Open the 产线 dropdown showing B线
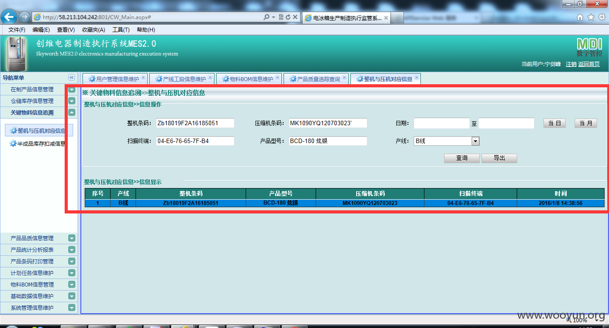This screenshot has width=609, height=328. tap(446, 141)
